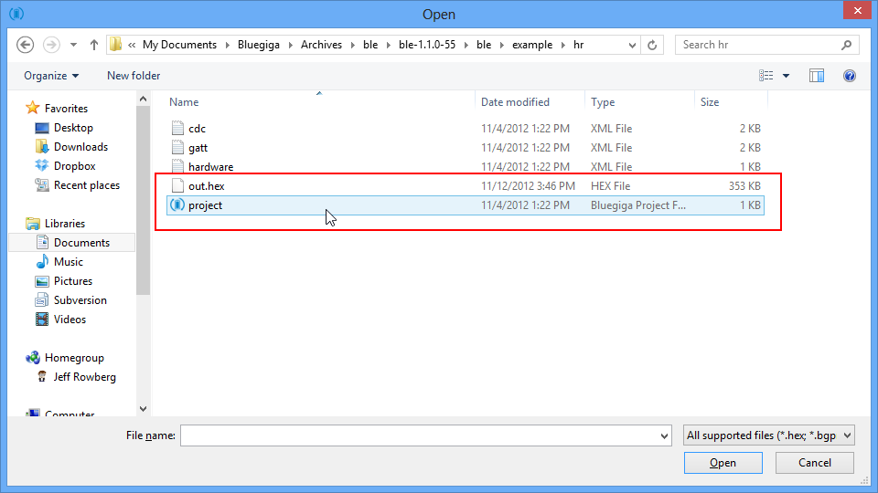The image size is (878, 493).
Task: Click the Music note icon
Action: pos(42,262)
